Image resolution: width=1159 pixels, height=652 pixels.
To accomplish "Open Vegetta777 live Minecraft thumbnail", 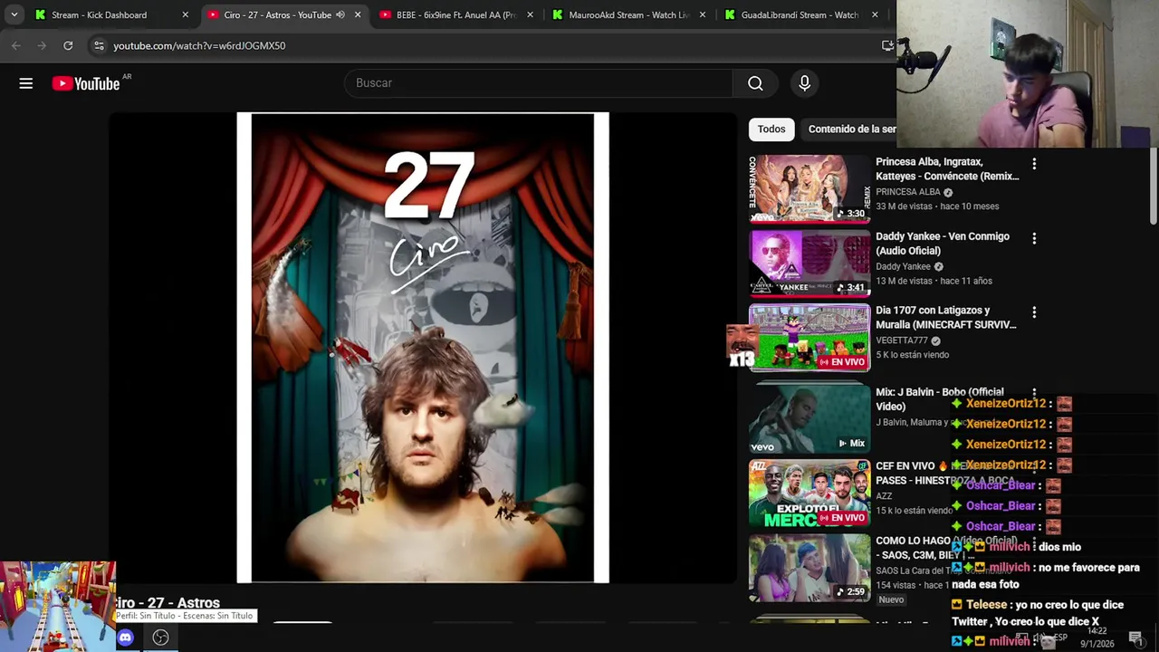I will (x=809, y=338).
